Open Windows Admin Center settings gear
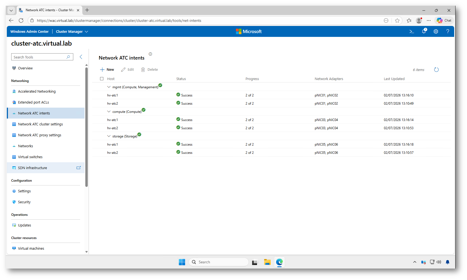467x280 pixels. click(x=436, y=31)
